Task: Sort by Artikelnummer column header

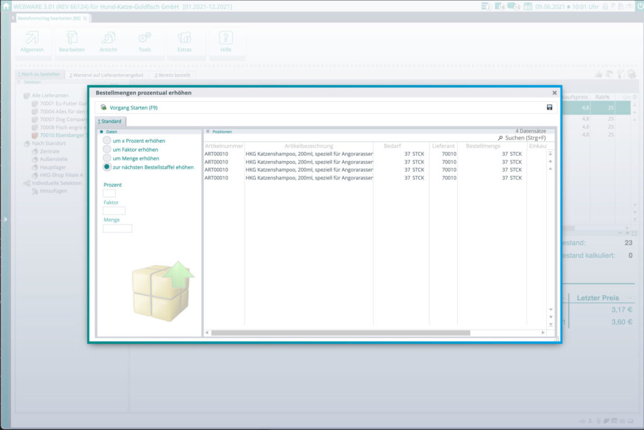Action: [x=224, y=146]
